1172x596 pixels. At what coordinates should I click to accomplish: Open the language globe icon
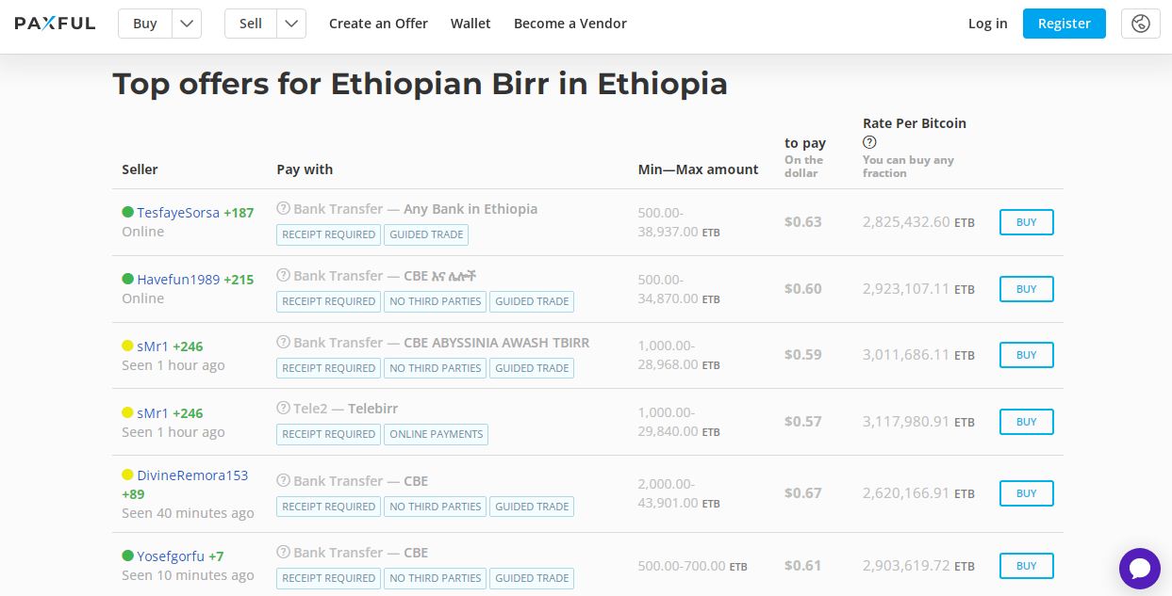pos(1140,24)
